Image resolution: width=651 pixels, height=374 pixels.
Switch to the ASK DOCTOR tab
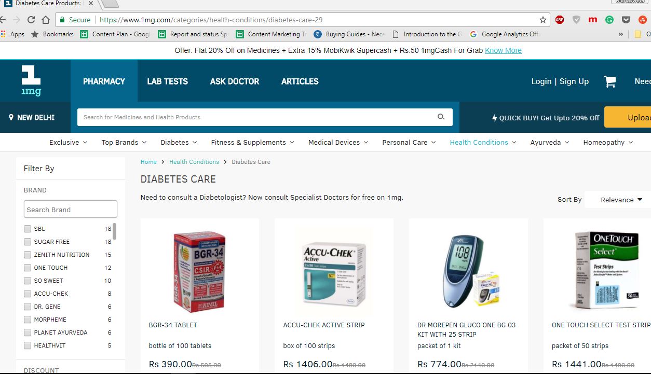[235, 81]
